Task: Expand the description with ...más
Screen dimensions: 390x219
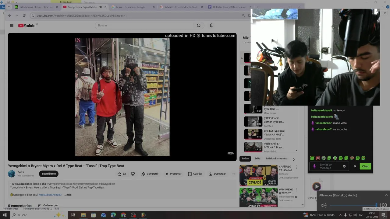Action: point(68,195)
